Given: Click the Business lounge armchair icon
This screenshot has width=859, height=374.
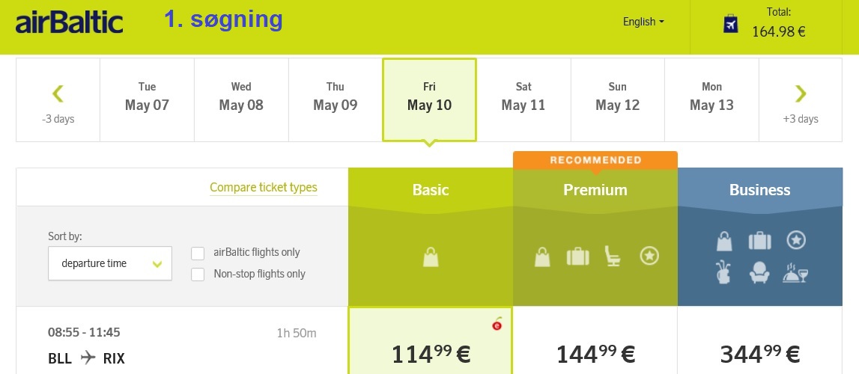Looking at the screenshot, I should pos(759,272).
